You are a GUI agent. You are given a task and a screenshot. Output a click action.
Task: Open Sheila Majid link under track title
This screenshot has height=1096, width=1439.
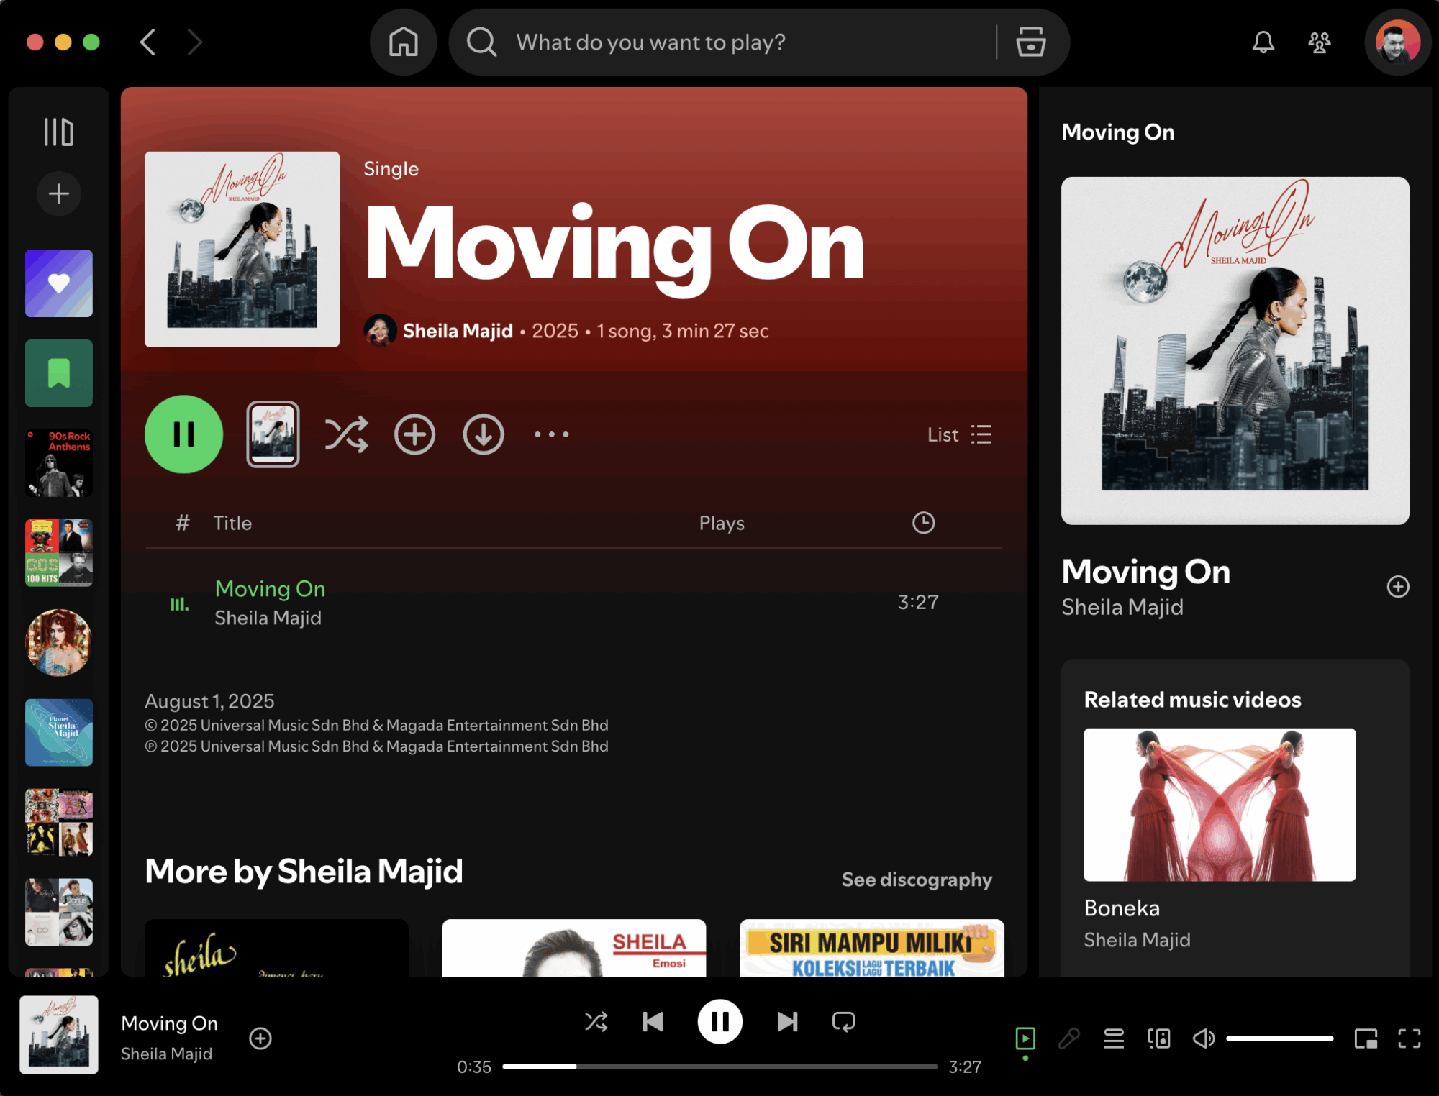[268, 618]
